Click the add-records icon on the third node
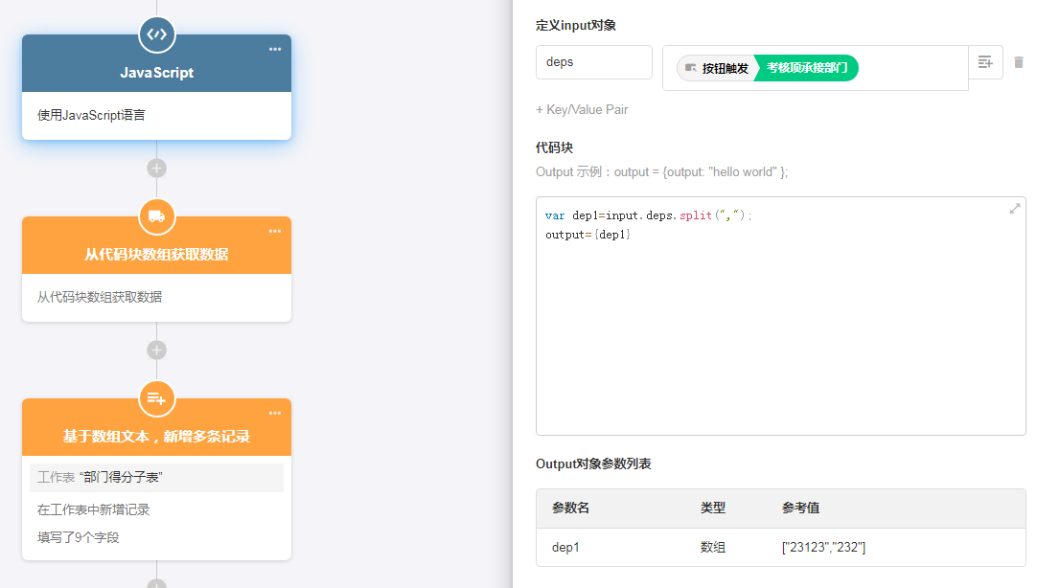The image size is (1037, 588). (x=156, y=398)
